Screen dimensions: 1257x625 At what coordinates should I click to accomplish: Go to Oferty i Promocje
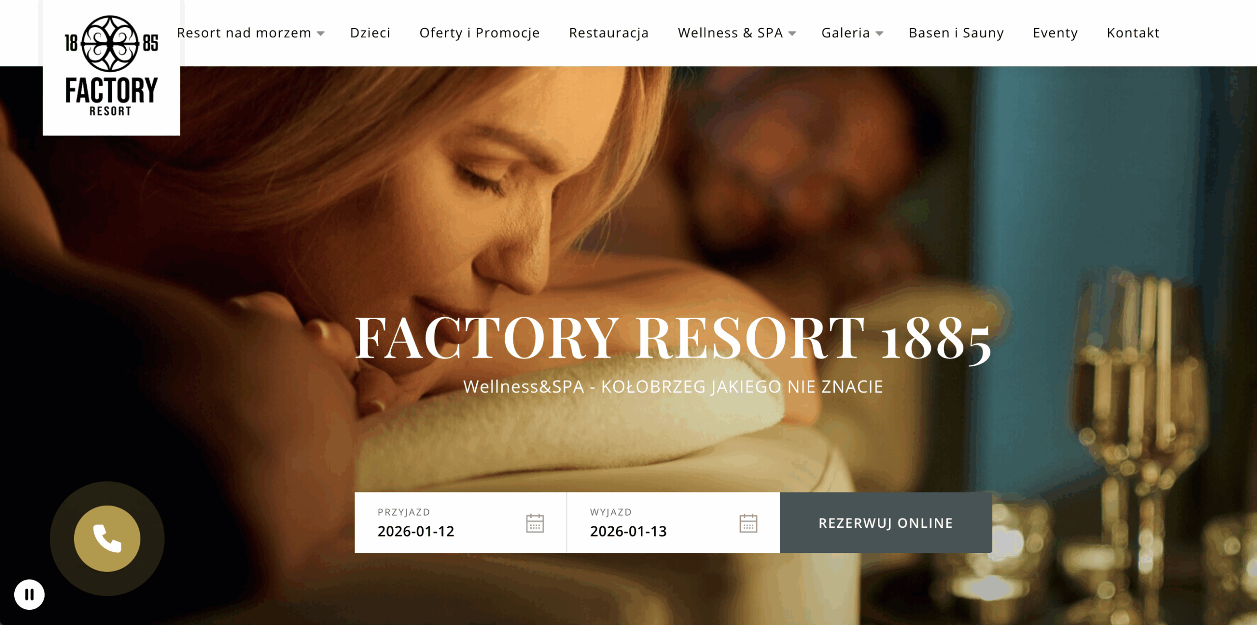[479, 33]
